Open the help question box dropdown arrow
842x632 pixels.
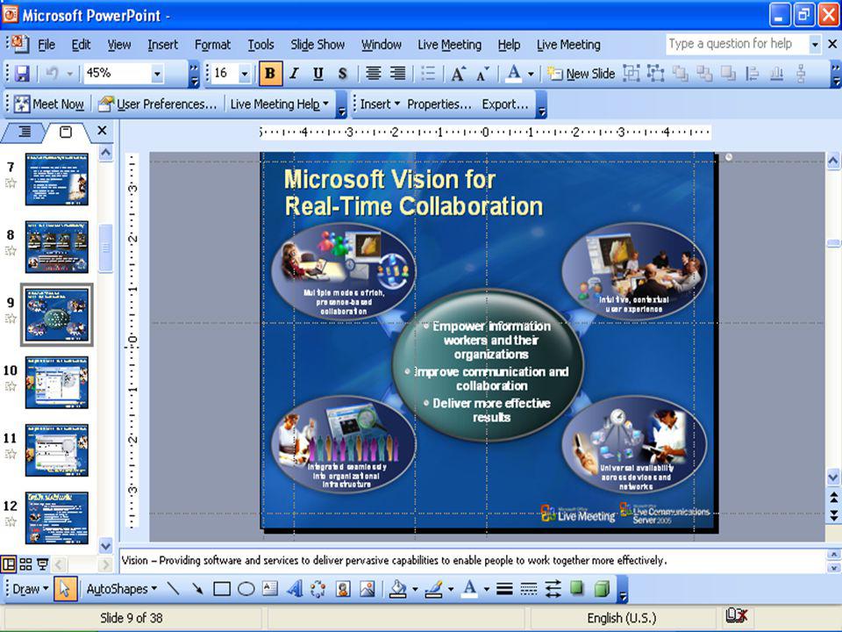point(815,45)
